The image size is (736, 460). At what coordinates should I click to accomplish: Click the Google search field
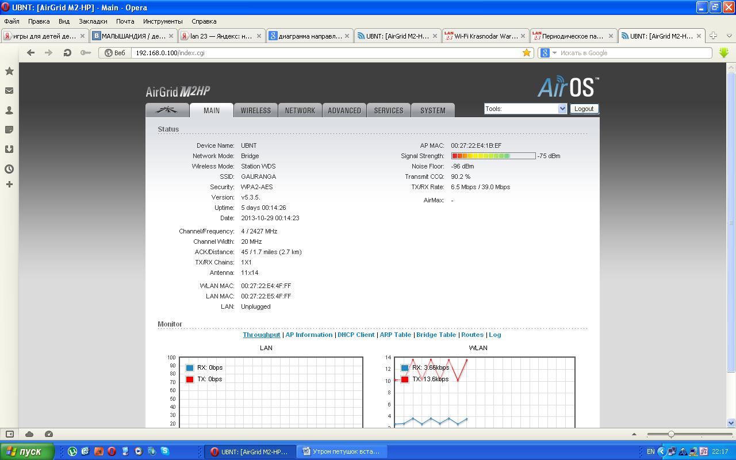(635, 52)
